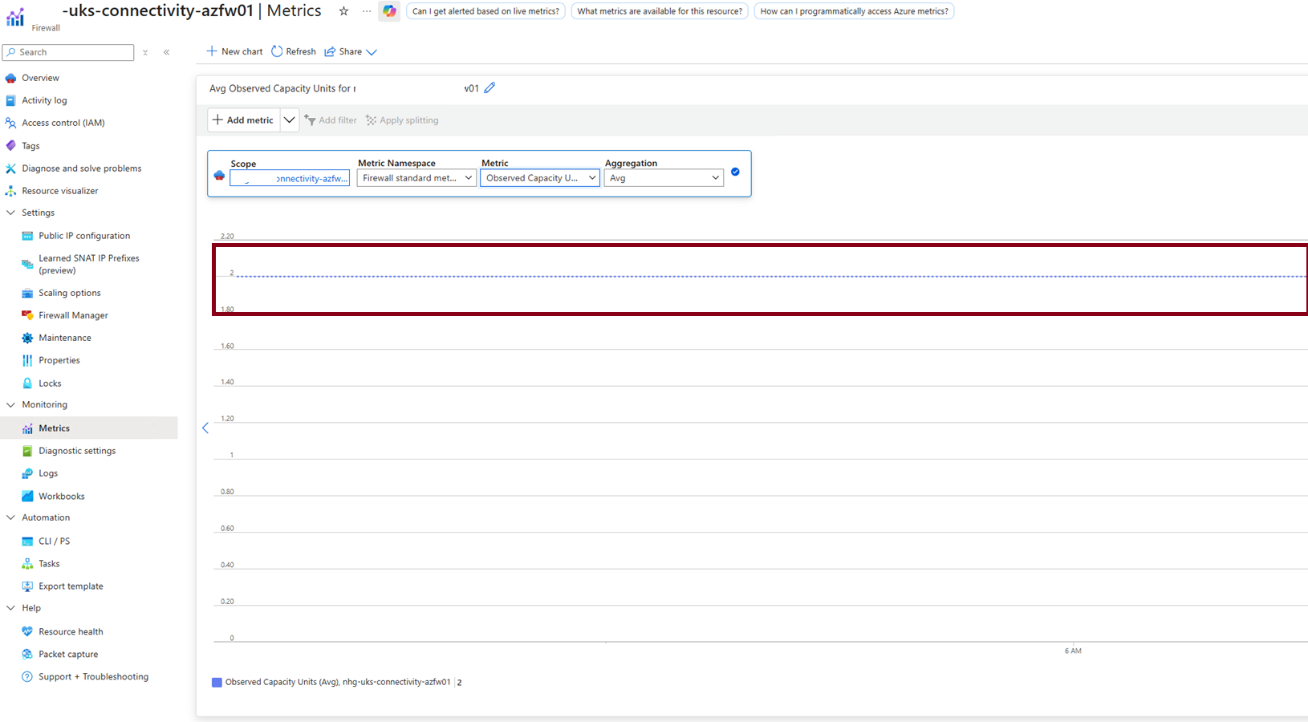Clear the sidebar search with X icon

click(x=145, y=52)
